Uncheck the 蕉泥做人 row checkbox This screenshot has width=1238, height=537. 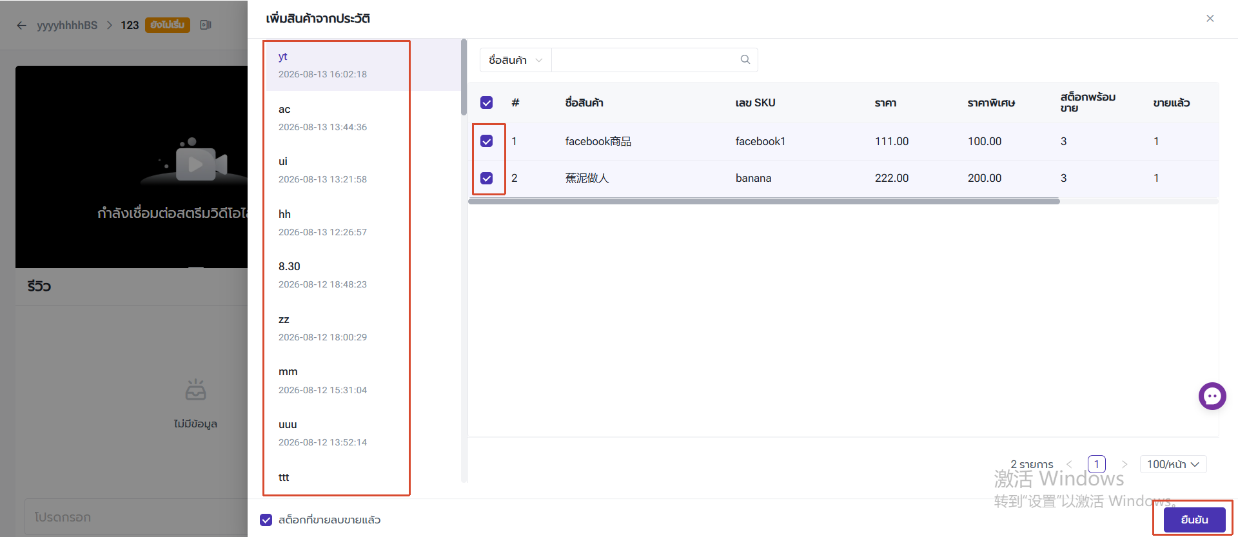click(x=487, y=178)
